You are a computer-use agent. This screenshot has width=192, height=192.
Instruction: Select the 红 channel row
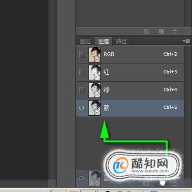click(x=130, y=72)
